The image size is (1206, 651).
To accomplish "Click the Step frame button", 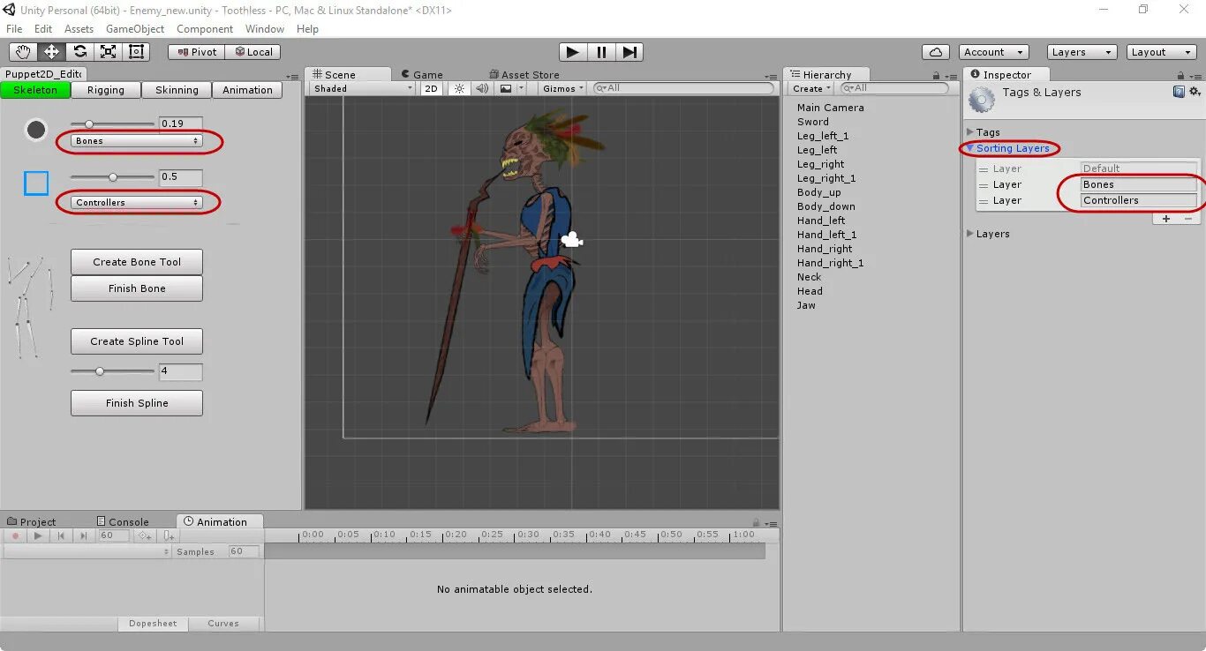I will pyautogui.click(x=629, y=52).
